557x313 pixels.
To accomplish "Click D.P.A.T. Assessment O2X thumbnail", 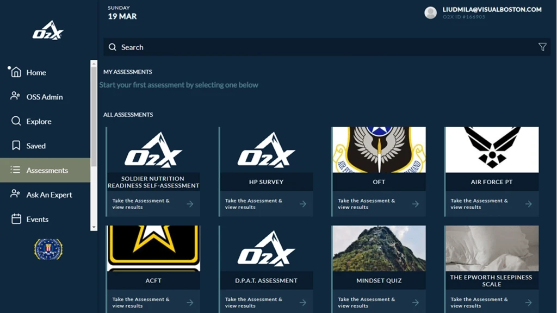I will (x=267, y=248).
